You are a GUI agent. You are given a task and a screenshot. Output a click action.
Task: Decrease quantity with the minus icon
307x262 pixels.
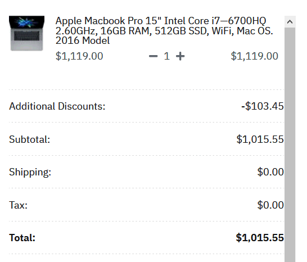153,56
